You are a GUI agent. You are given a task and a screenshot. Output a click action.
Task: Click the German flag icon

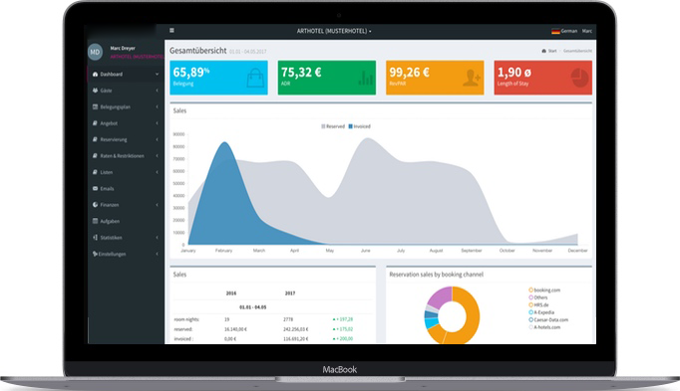coord(555,31)
